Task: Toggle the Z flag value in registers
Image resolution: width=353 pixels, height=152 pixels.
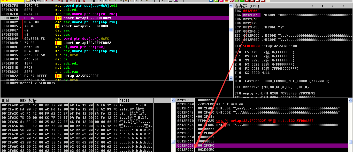Action: point(240,65)
